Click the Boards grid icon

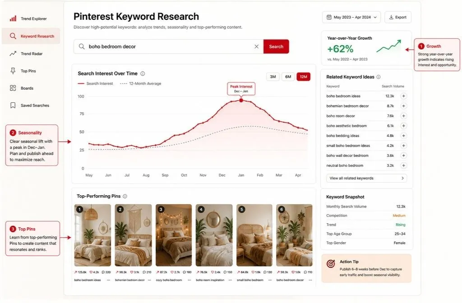coord(13,88)
